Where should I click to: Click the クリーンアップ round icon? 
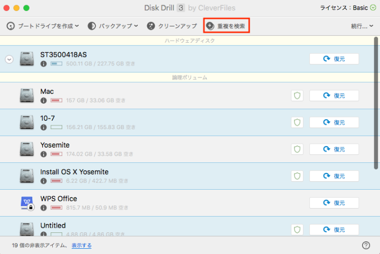pyautogui.click(x=151, y=26)
